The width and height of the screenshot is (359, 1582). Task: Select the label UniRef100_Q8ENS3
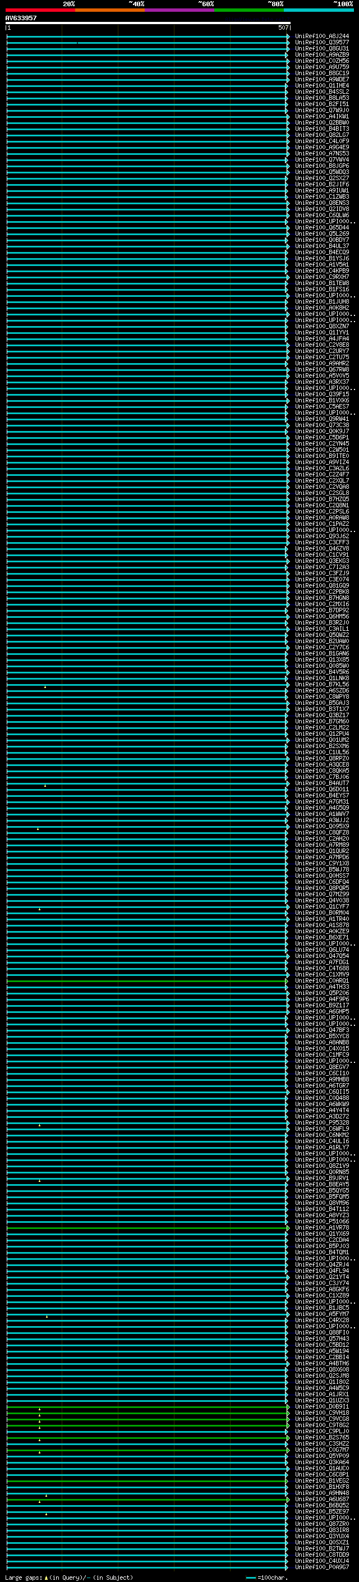[322, 203]
